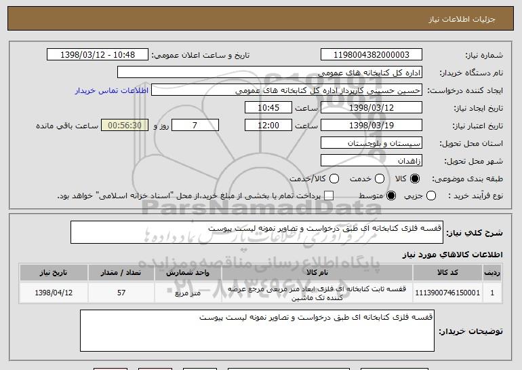Click the countdown timer 00:56:30
This screenshot has height=370, width=522.
[x=125, y=126]
